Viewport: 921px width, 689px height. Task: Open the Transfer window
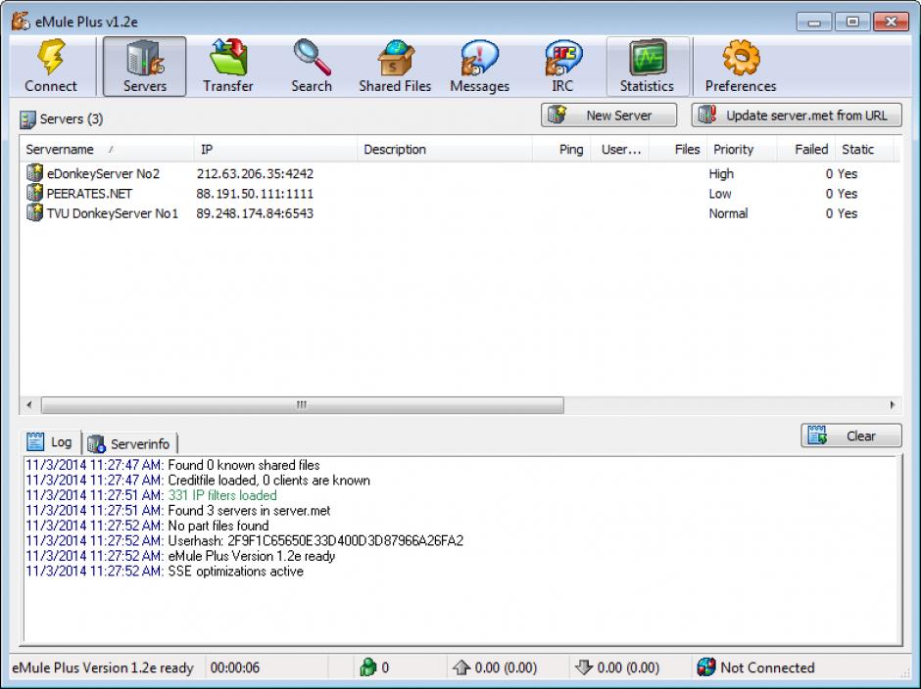[228, 67]
